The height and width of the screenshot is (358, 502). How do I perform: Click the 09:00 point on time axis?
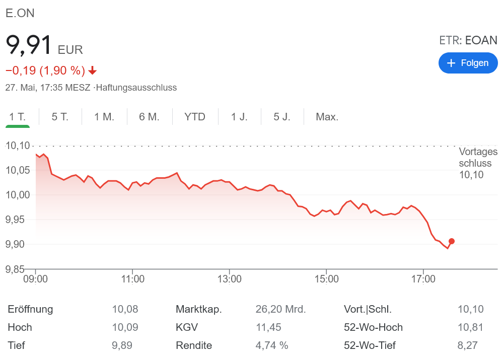(36, 278)
